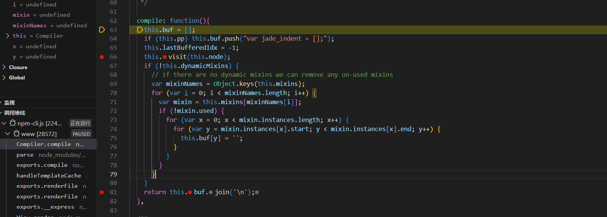Select the exports.compile stack frame
The width and height of the screenshot is (607, 217).
[x=42, y=165]
